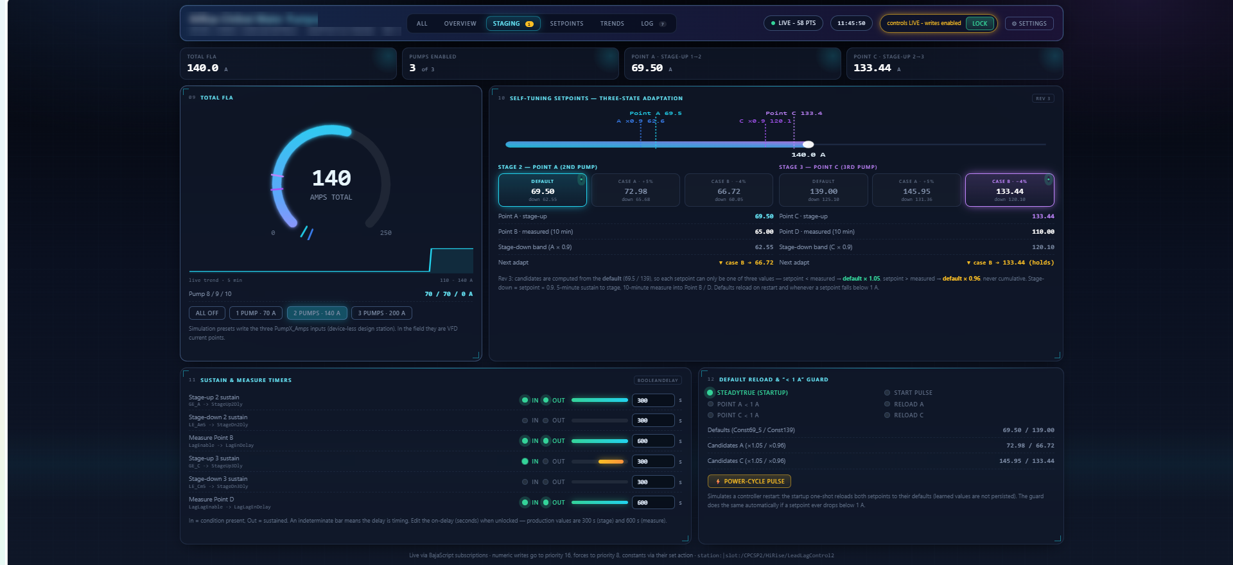Click the 140.0 A setpoint slider handle
This screenshot has width=1233, height=565.
pyautogui.click(x=808, y=144)
